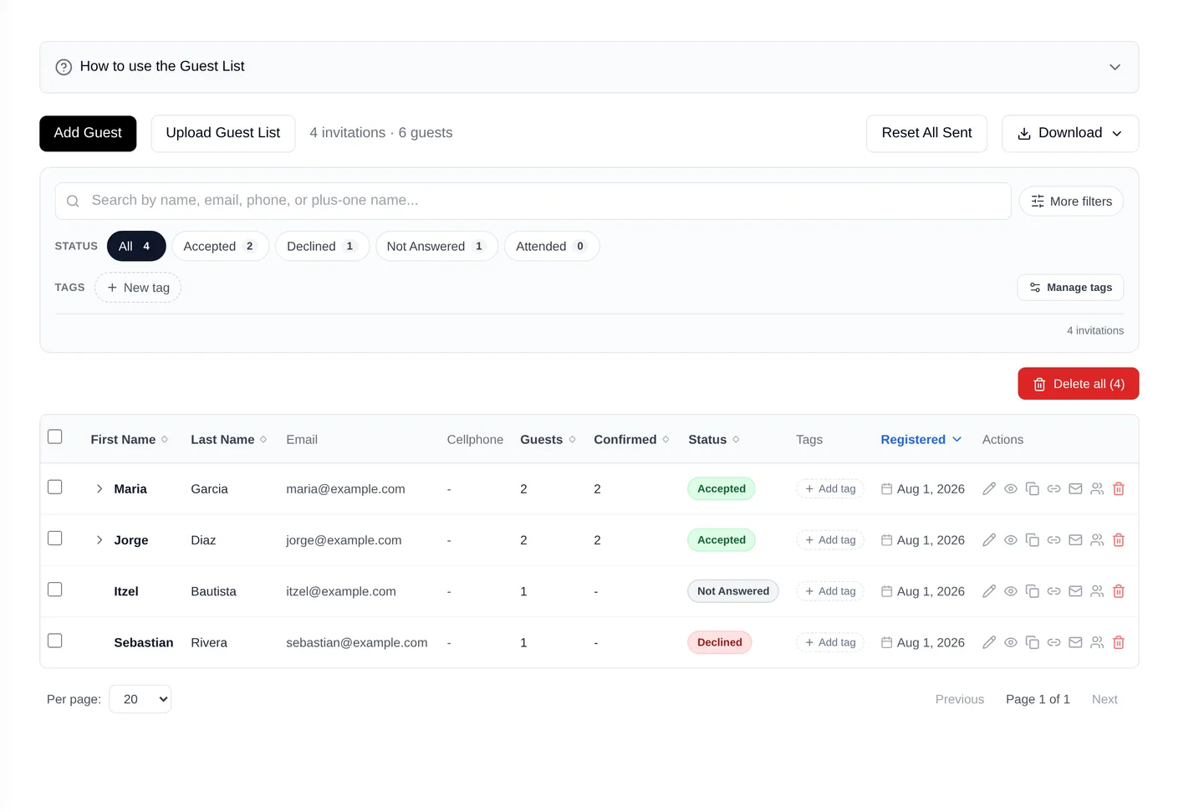Filter guests by Not Answered status
Screen dimensions: 1204x812
(x=436, y=247)
